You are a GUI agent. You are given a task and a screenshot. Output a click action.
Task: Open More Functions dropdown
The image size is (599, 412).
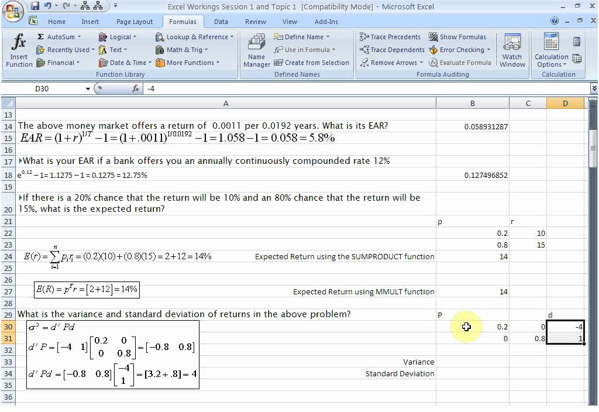coord(188,63)
